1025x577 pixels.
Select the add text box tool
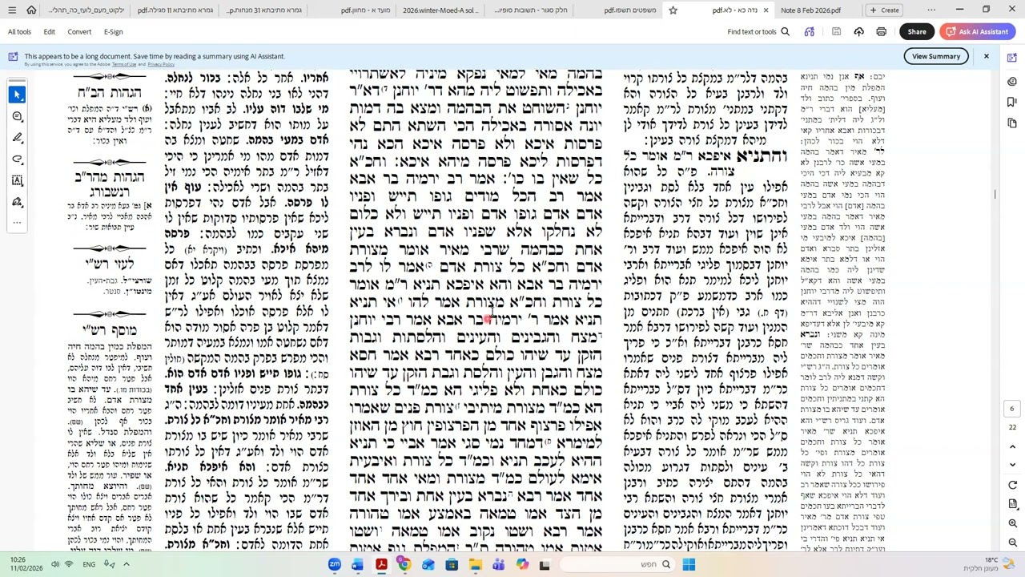pos(18,180)
